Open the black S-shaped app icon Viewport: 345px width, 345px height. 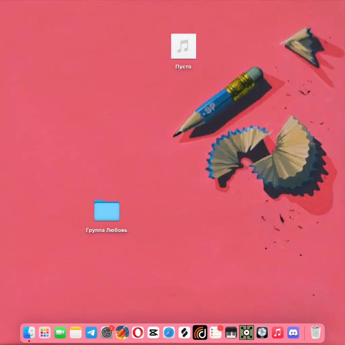(184, 333)
